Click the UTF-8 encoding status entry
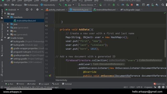The image size is (167, 94). (x=139, y=87)
